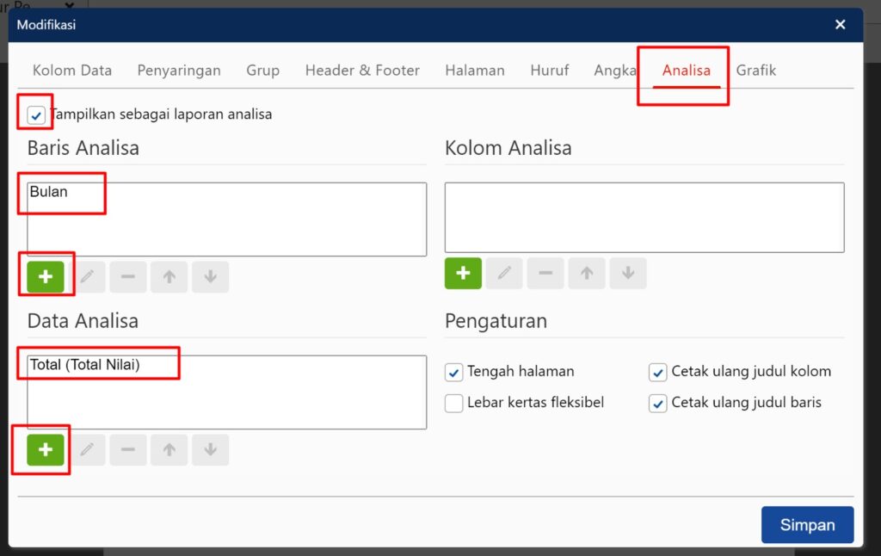This screenshot has width=881, height=556.
Task: Switch to the Huruf tab
Action: [550, 70]
